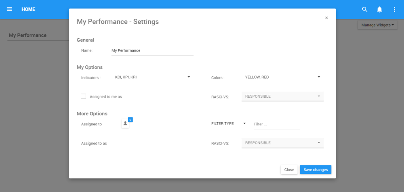404x192 pixels.
Task: Close the settings dialog with X
Action: pos(326,18)
